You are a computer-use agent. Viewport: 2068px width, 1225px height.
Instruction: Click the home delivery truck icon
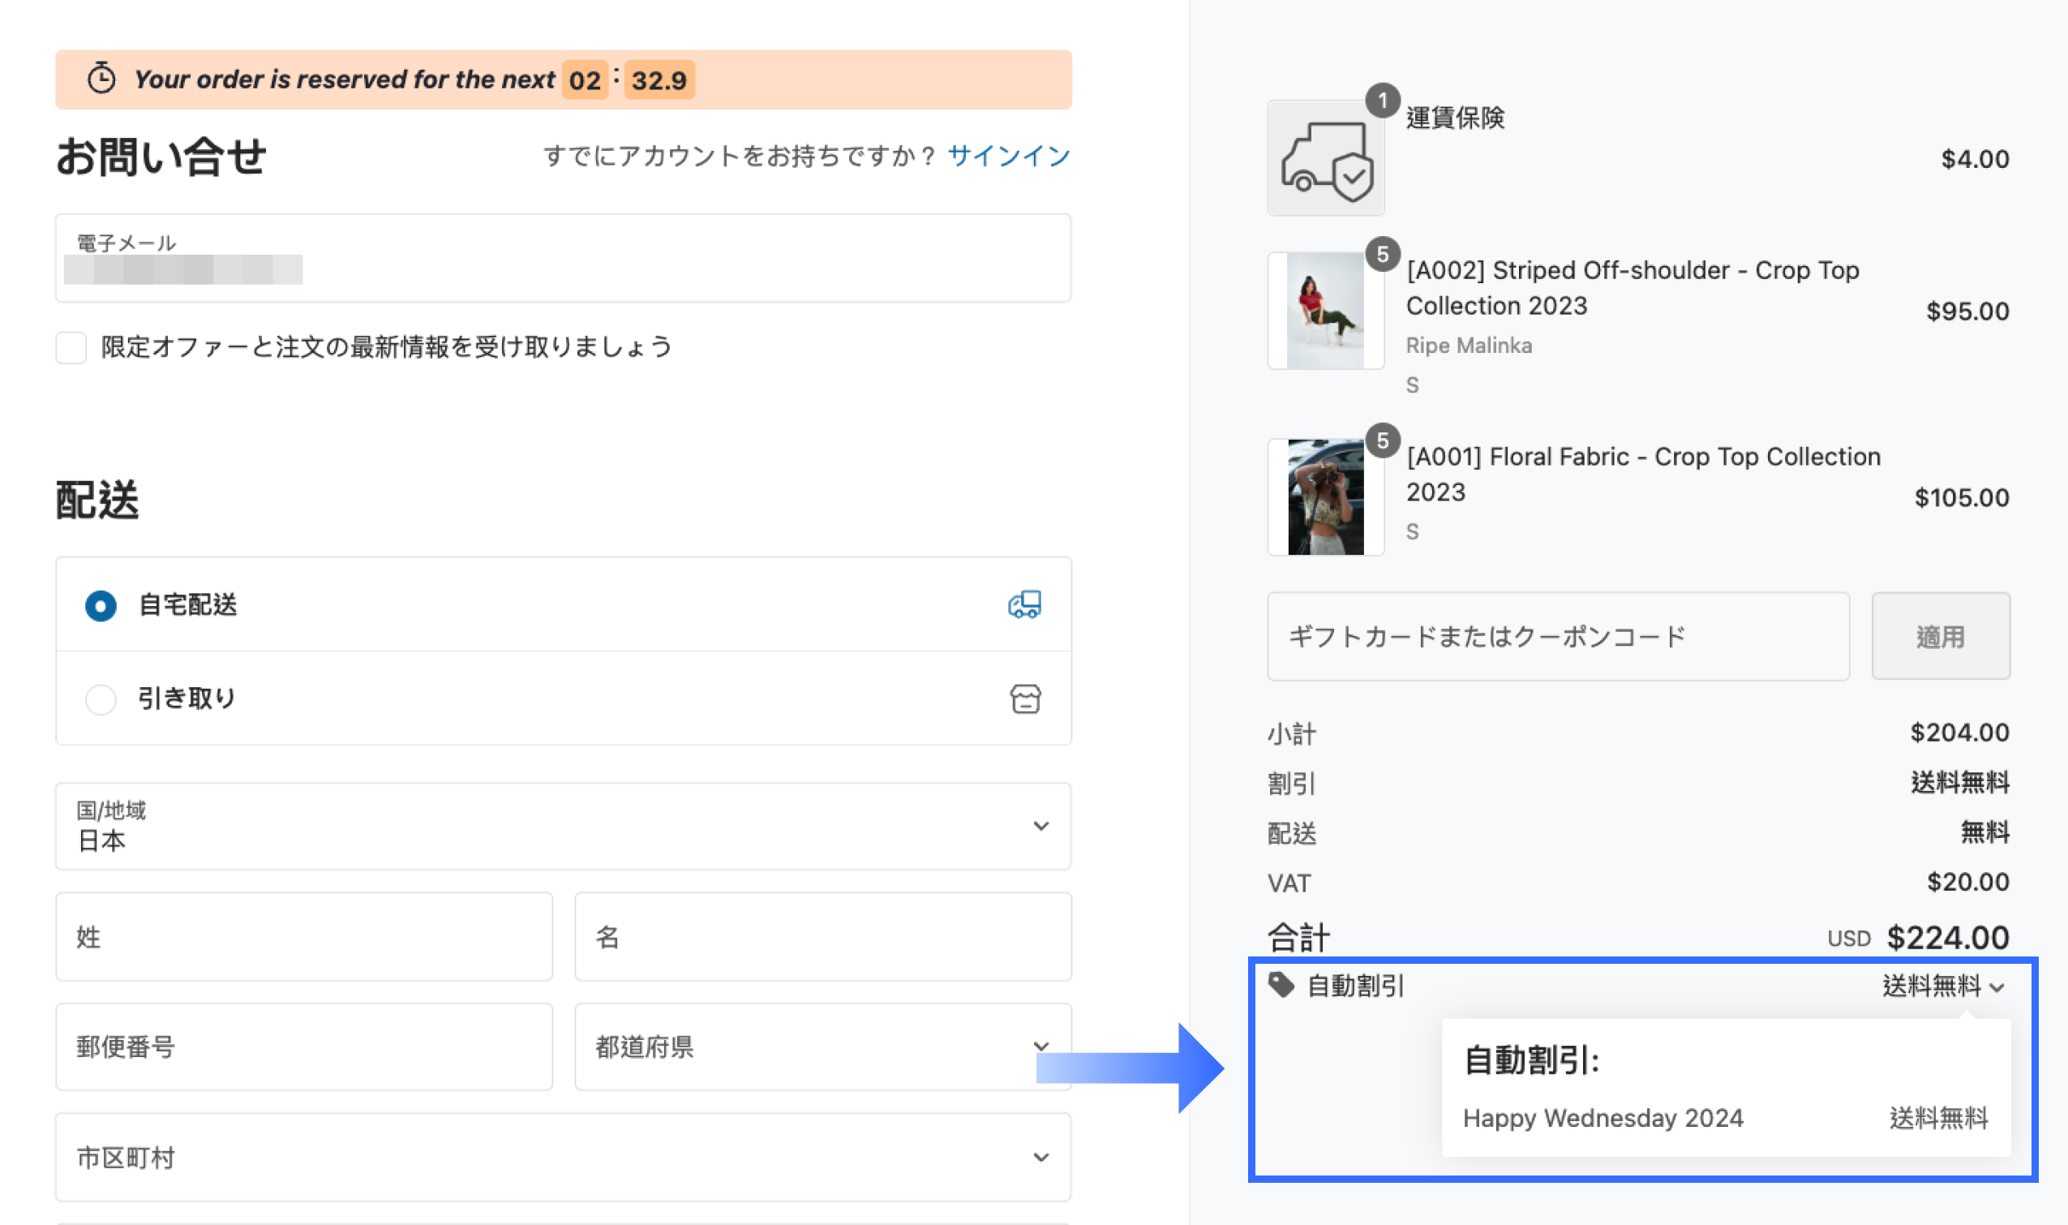tap(1024, 604)
